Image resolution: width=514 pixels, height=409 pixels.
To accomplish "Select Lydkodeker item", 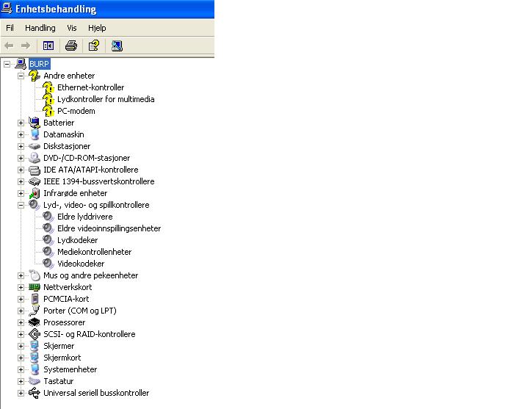I will click(x=78, y=240).
